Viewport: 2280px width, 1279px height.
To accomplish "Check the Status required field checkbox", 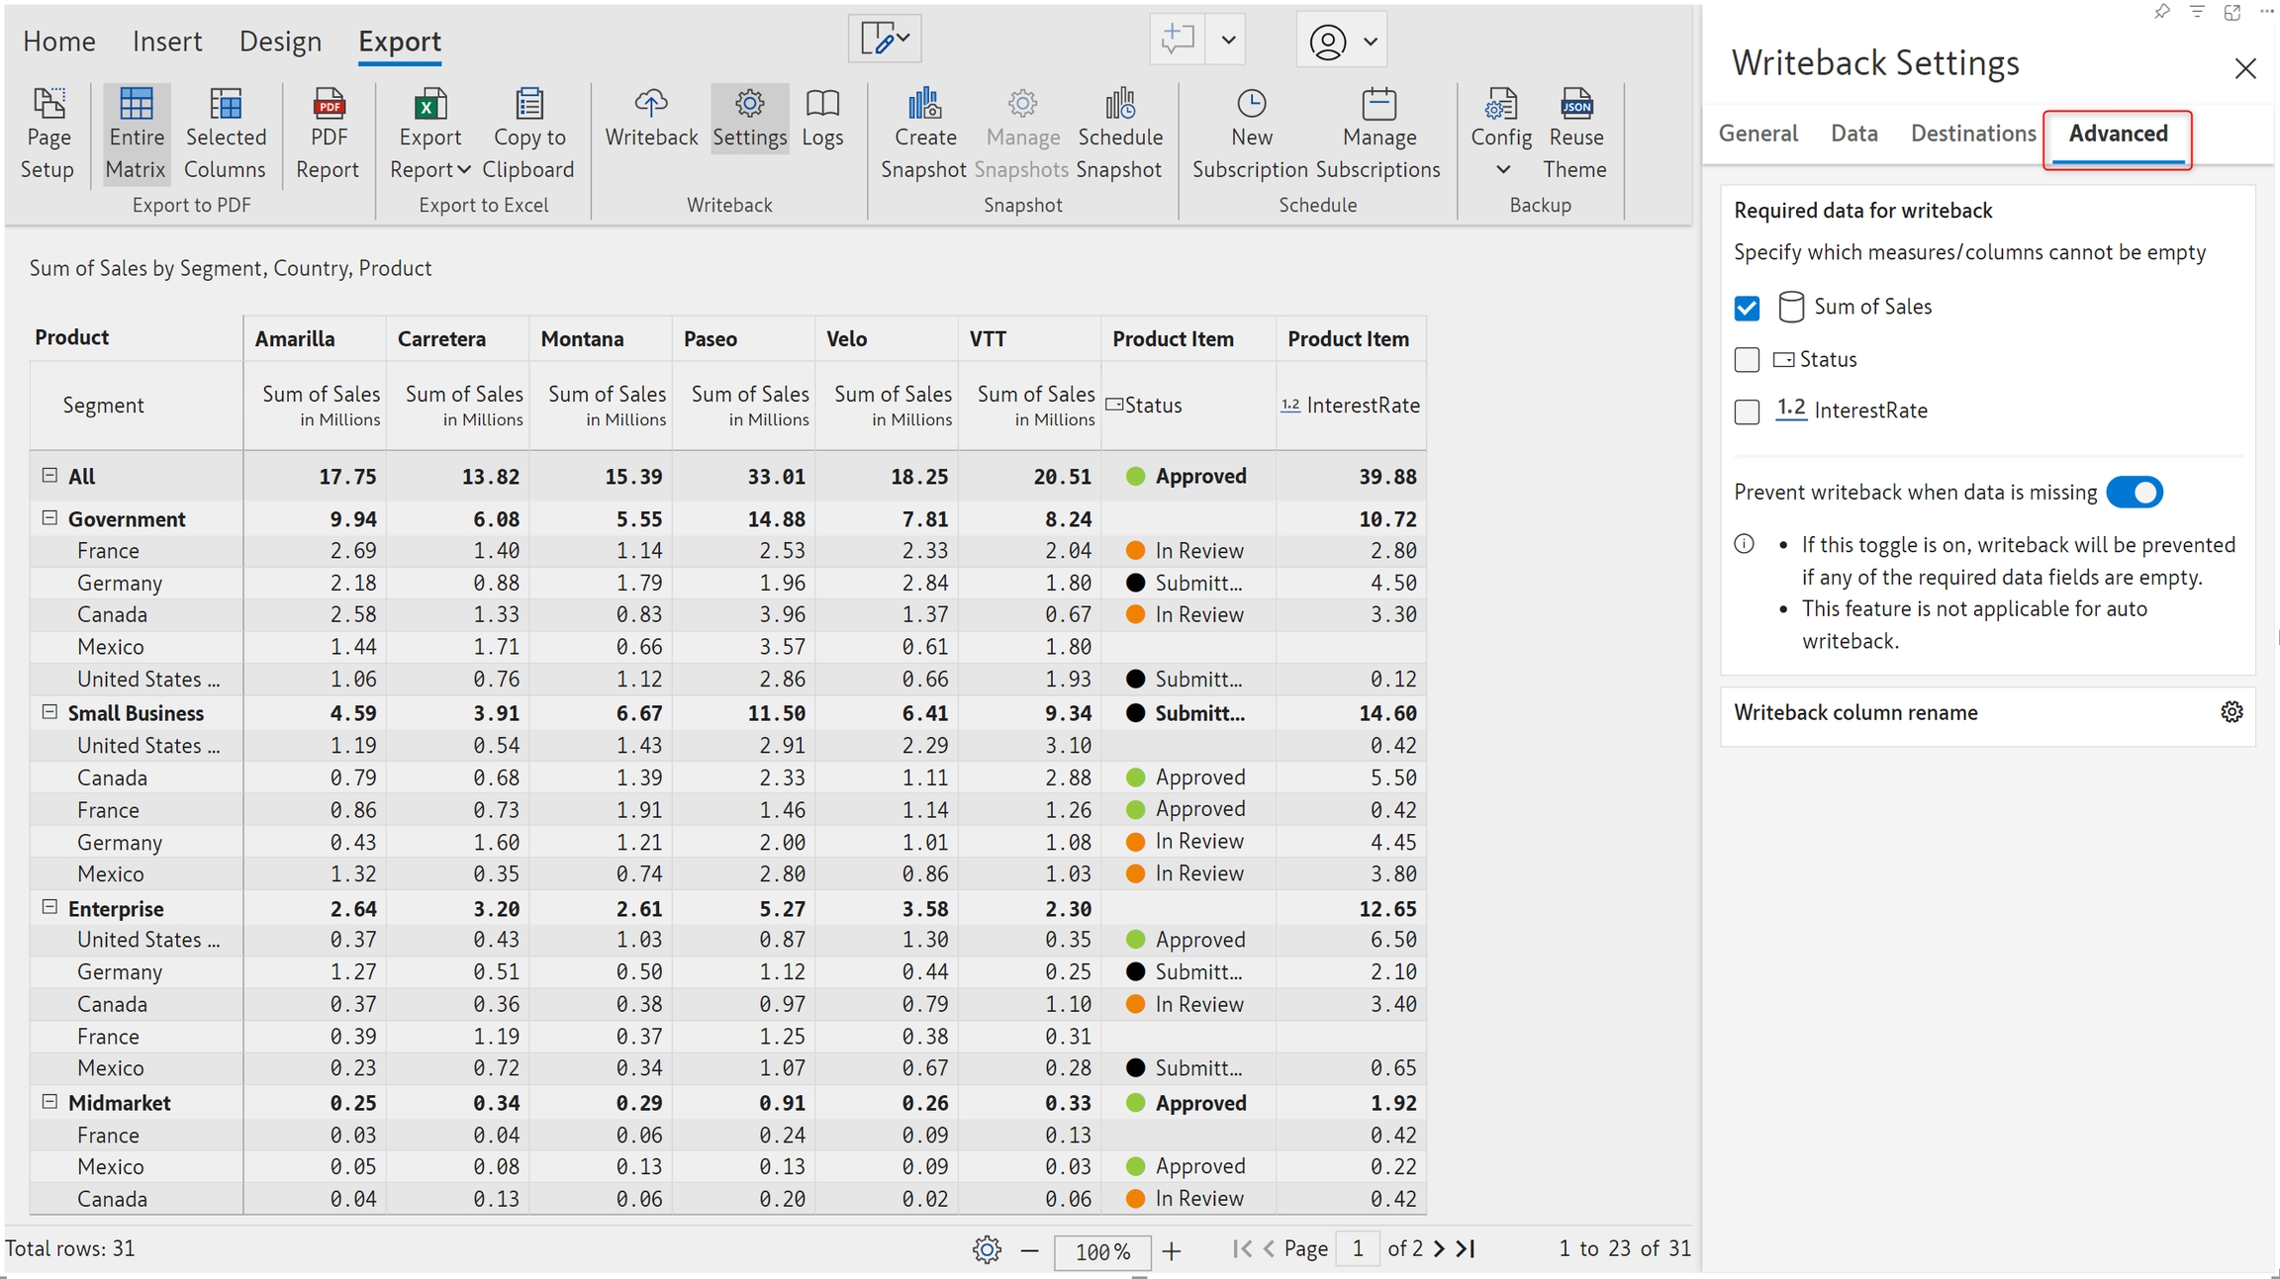I will (x=1747, y=360).
